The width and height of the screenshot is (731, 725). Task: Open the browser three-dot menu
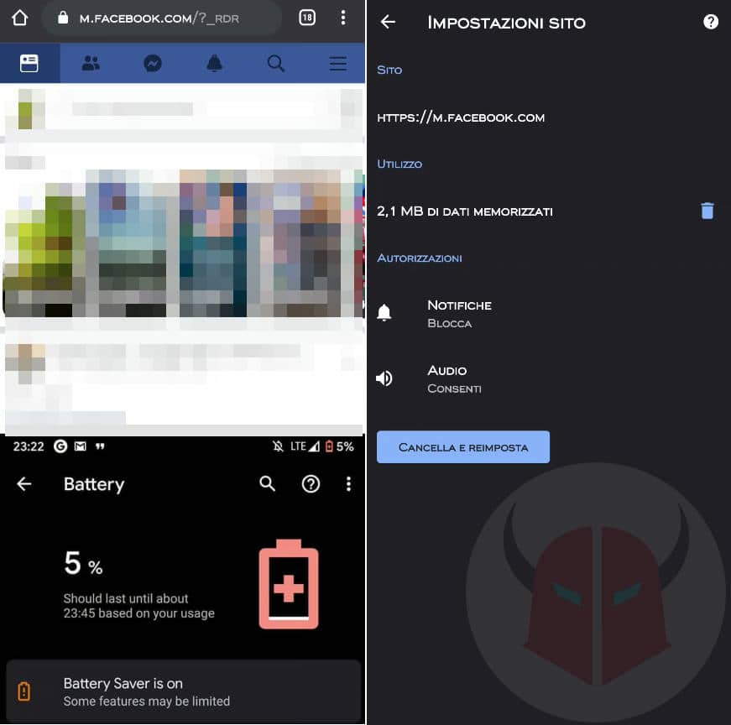point(343,18)
